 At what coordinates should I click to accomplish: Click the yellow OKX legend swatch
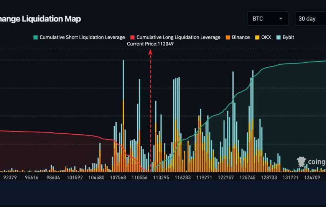pos(257,37)
